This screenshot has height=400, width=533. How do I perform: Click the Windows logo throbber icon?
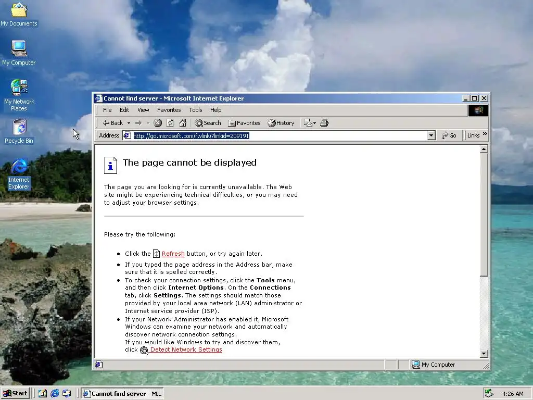pos(478,110)
